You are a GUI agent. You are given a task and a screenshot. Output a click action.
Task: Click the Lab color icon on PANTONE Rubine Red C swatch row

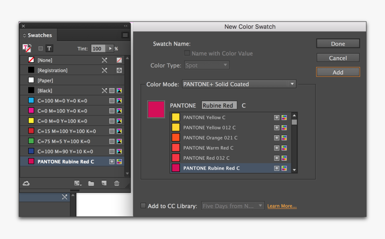[x=119, y=162]
